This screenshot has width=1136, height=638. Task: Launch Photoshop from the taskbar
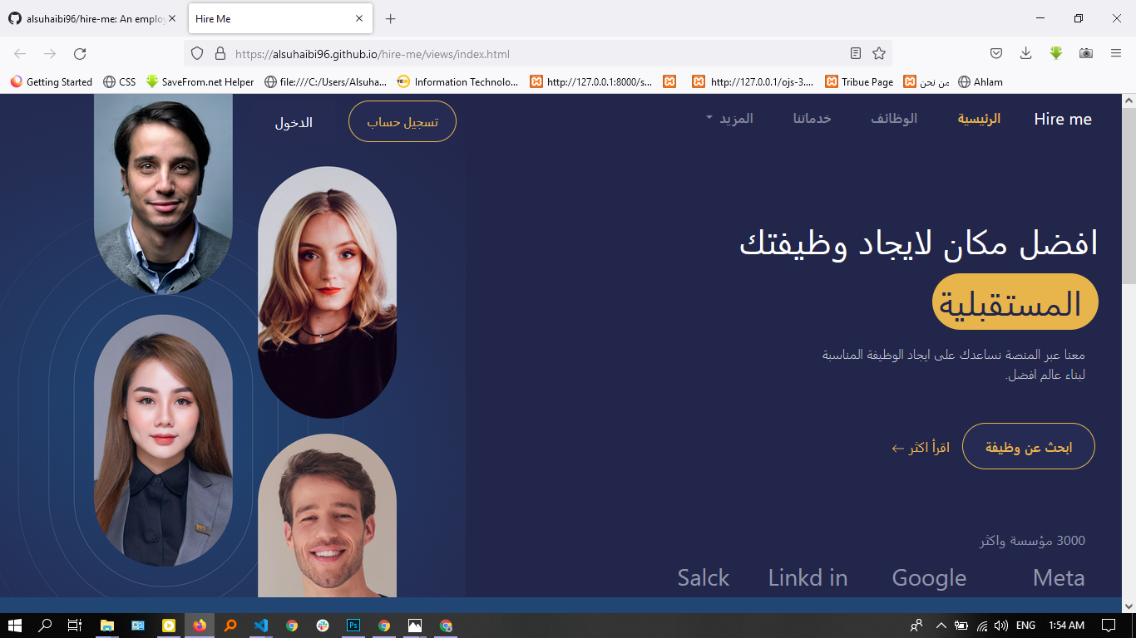(353, 625)
